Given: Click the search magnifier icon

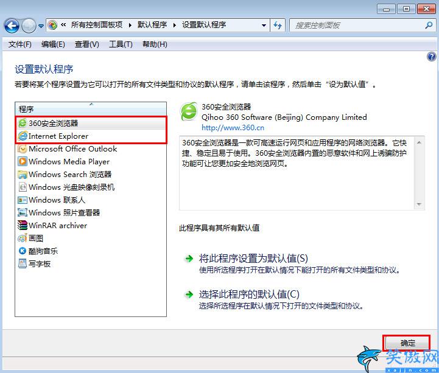Looking at the screenshot, I should click(429, 26).
